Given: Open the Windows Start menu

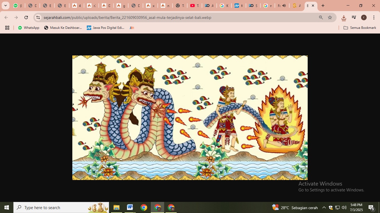Looking at the screenshot, I should [x=7, y=207].
